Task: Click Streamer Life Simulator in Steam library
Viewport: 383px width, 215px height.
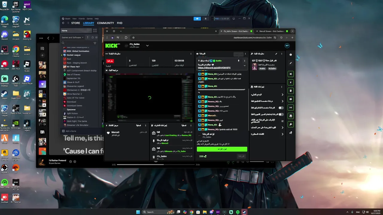Action: [77, 125]
